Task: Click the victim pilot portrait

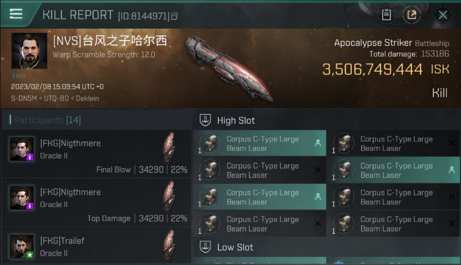Action: 29,51
